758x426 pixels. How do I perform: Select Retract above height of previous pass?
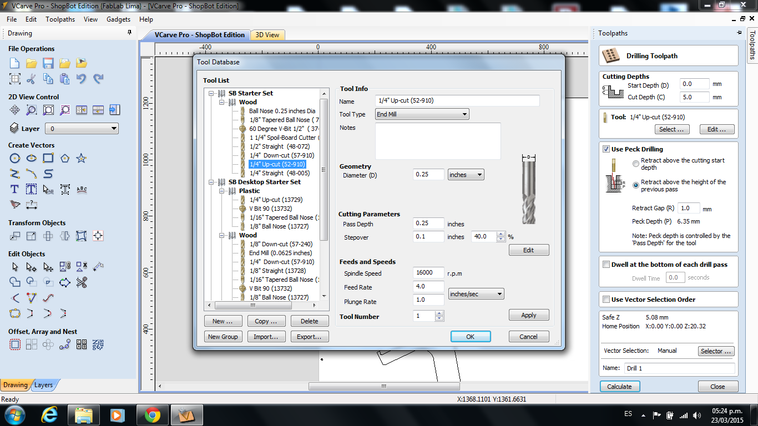(x=636, y=185)
